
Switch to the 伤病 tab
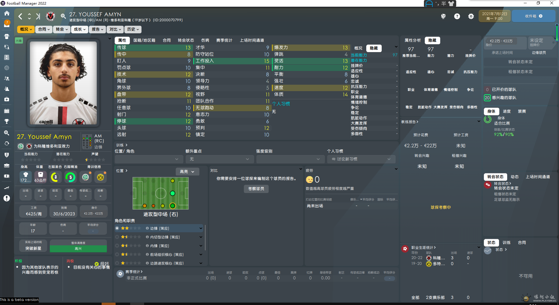coord(205,40)
